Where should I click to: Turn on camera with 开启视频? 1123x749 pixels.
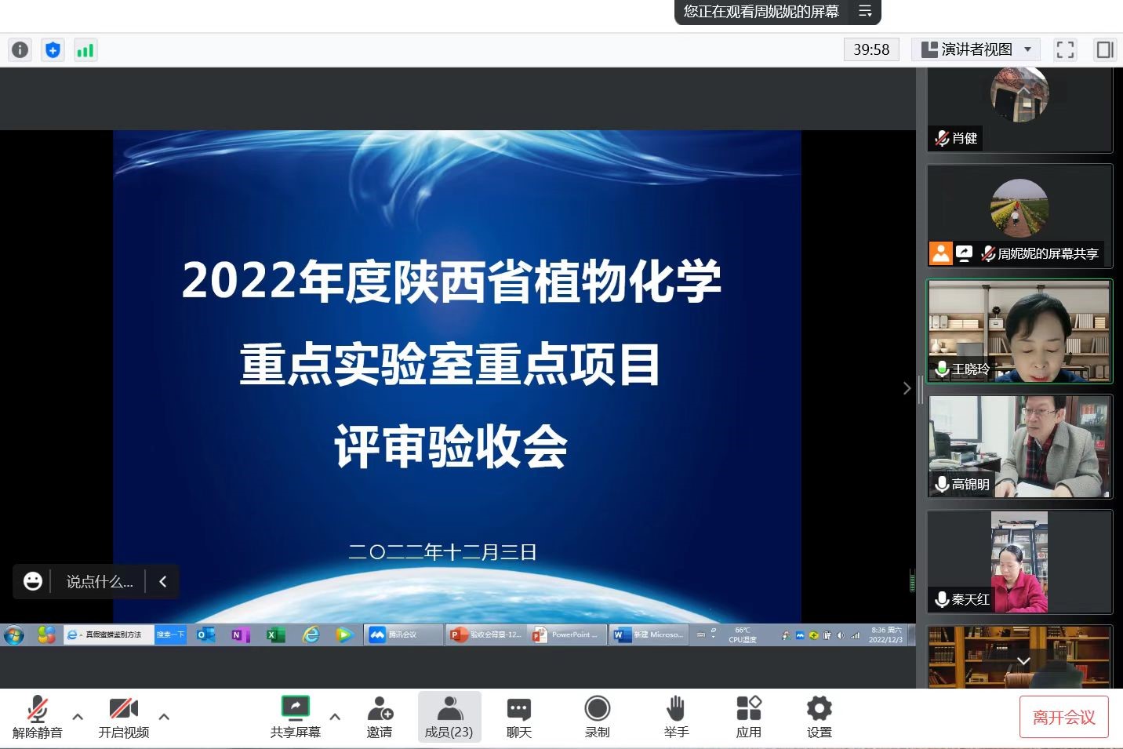pos(123,717)
